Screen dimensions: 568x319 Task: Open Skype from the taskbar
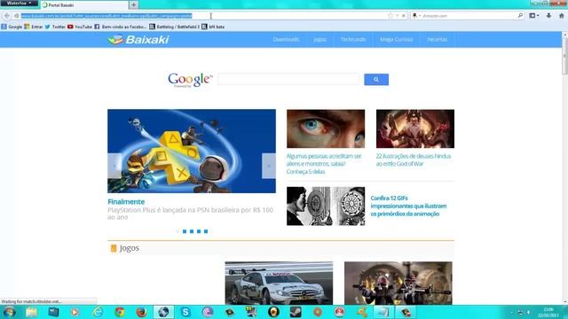tap(185, 312)
